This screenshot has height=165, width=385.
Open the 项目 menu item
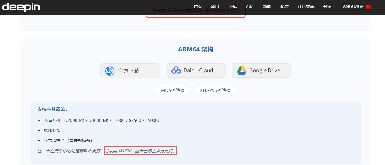215,7
